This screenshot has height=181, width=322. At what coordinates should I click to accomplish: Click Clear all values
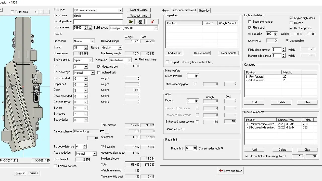(x=139, y=10)
